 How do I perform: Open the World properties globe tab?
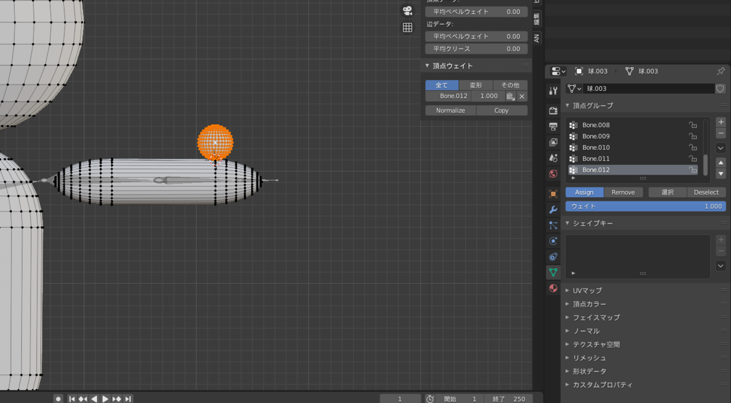(x=553, y=173)
